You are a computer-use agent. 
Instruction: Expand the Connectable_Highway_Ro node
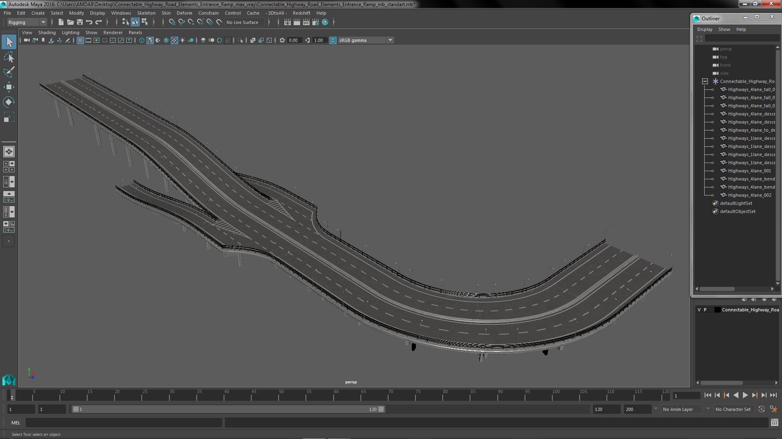[705, 80]
